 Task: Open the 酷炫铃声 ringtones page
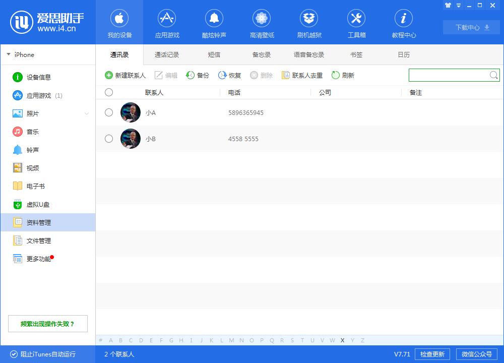tap(214, 23)
